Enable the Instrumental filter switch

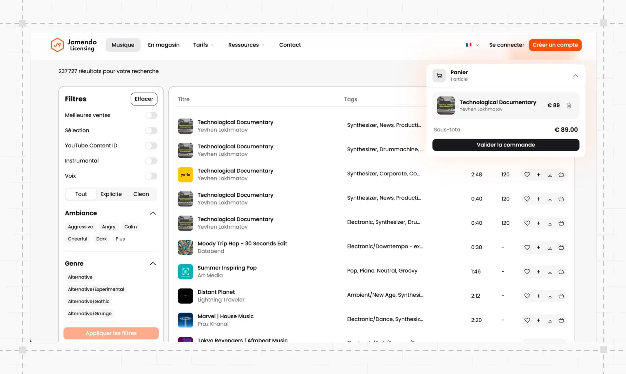151,161
